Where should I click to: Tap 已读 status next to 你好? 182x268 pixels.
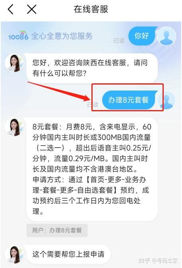119,41
